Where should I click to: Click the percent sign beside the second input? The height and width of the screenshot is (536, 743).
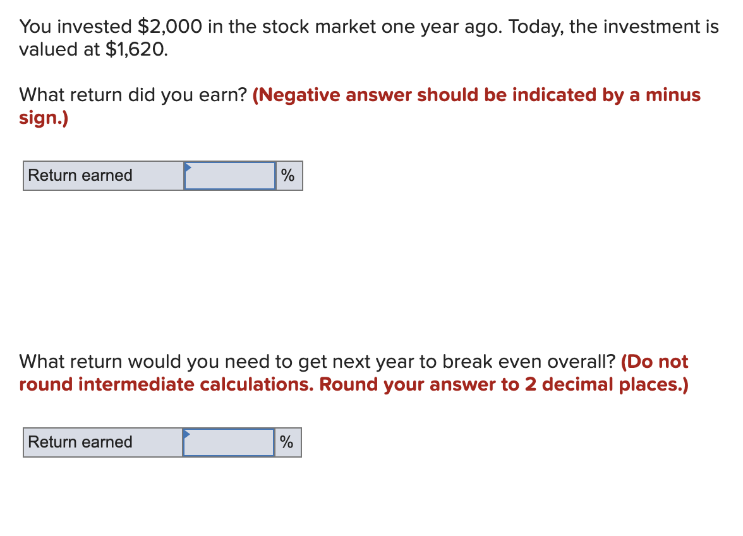(288, 442)
